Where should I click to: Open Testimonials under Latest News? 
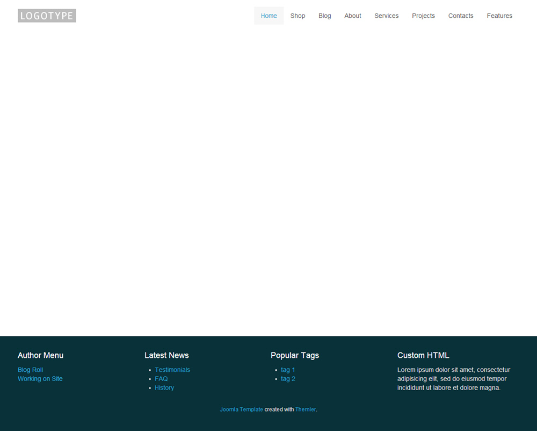coord(172,370)
